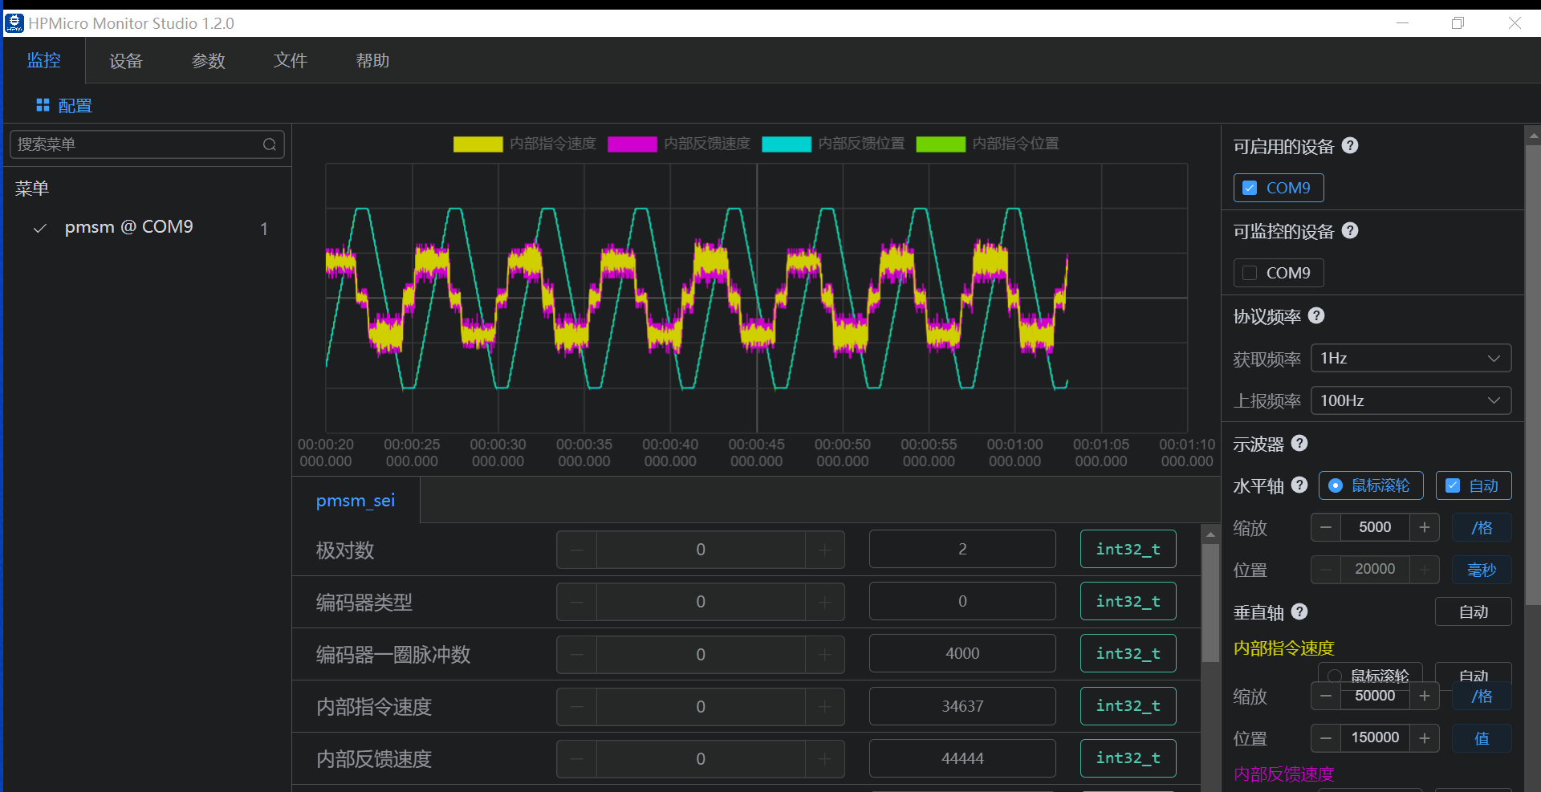Click the 内部反馈速度 readout 44444
The image size is (1541, 792).
tap(962, 758)
